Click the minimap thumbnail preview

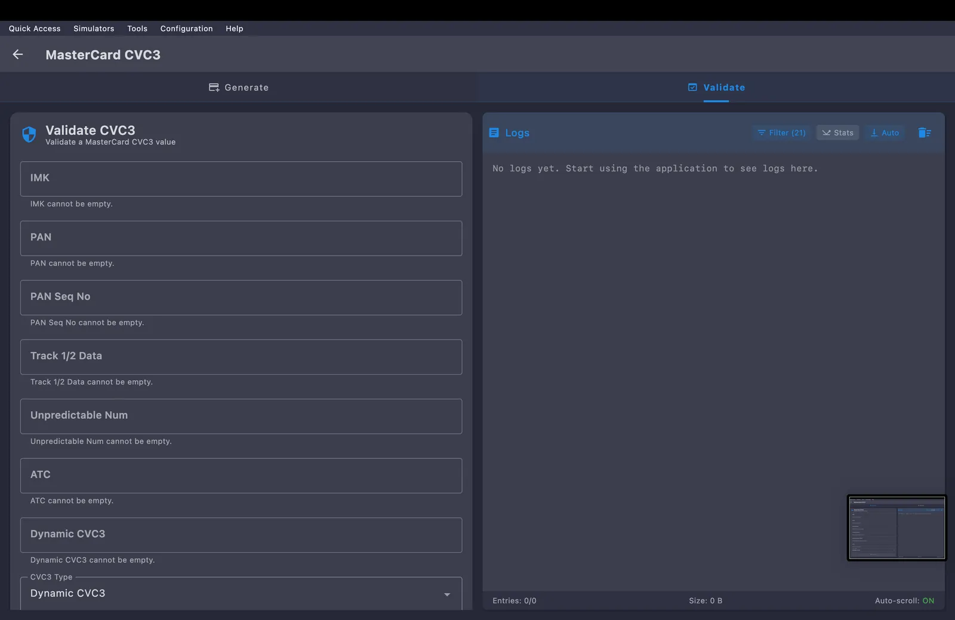coord(897,528)
